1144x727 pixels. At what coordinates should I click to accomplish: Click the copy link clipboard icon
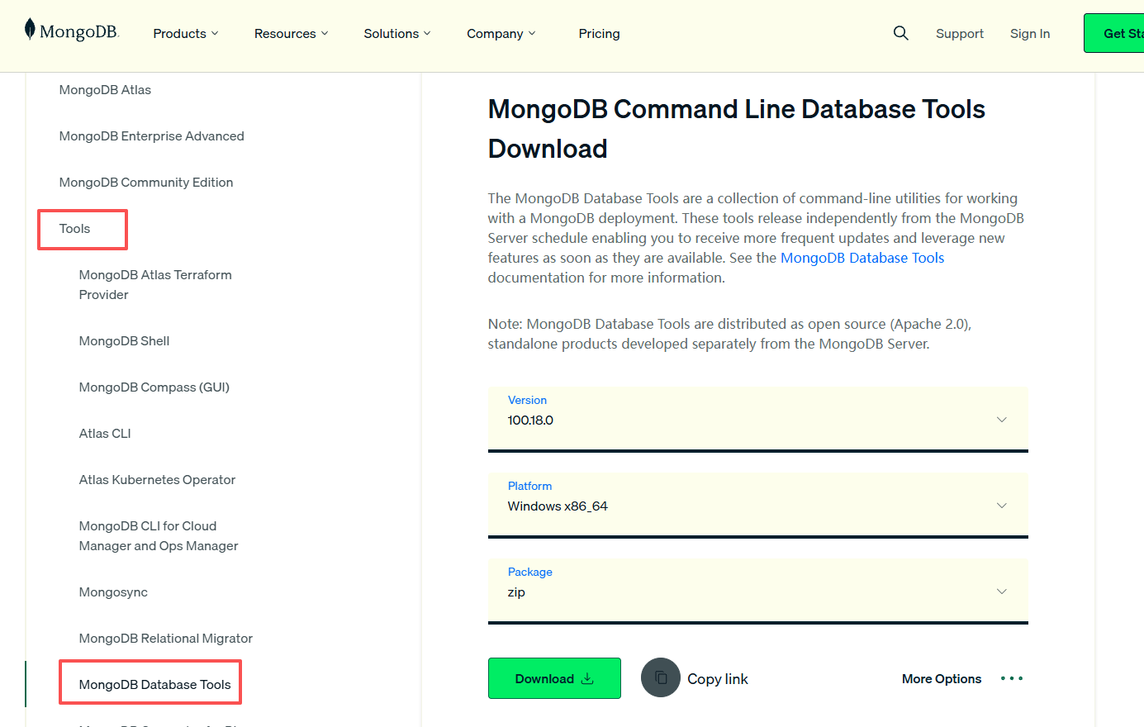661,677
